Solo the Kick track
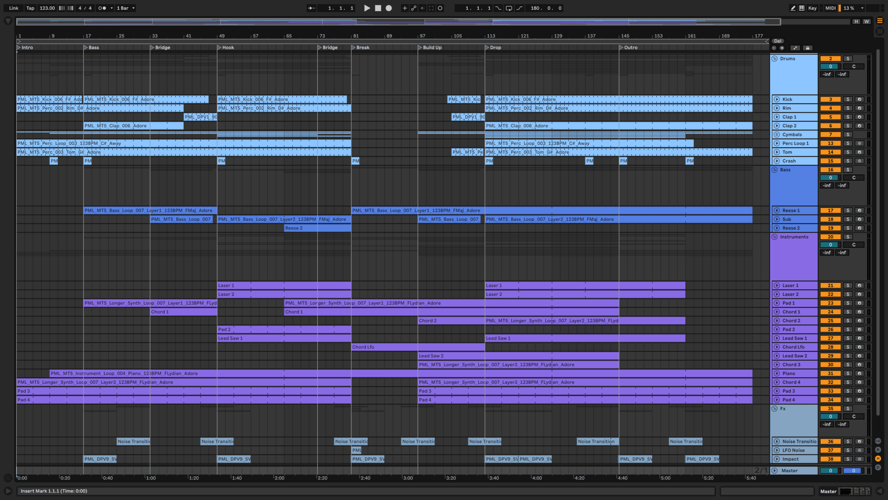Image resolution: width=888 pixels, height=500 pixels. click(x=848, y=99)
